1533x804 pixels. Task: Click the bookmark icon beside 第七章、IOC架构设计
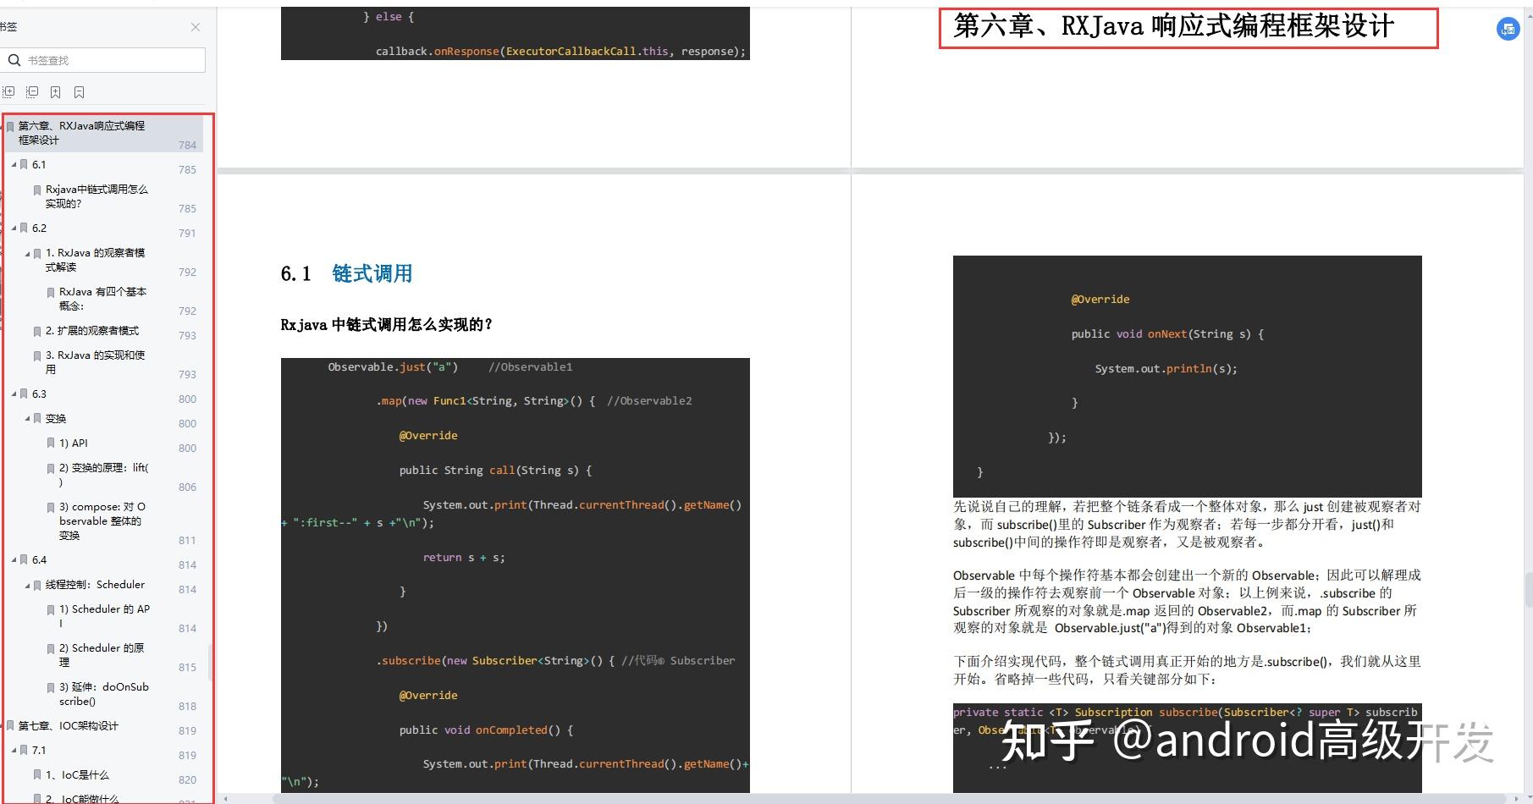(9, 725)
